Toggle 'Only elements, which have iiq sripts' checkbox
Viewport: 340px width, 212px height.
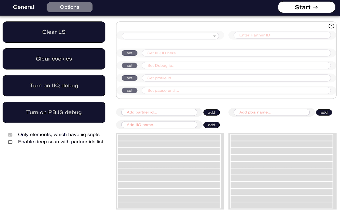10,135
